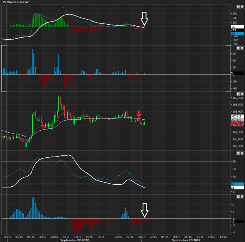Close the stochastic oscillator panel with 80/20 levels

[242, 153]
